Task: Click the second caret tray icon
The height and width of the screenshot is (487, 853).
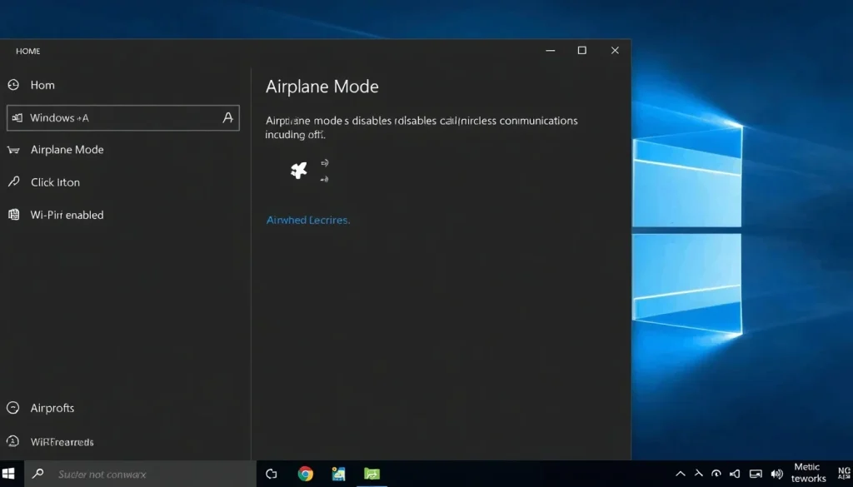Action: (699, 474)
